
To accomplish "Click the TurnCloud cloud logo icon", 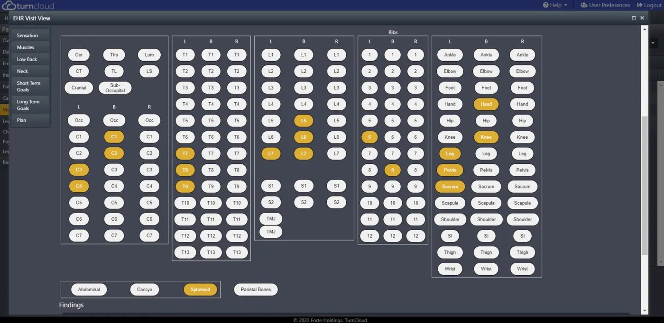I will 9,6.
